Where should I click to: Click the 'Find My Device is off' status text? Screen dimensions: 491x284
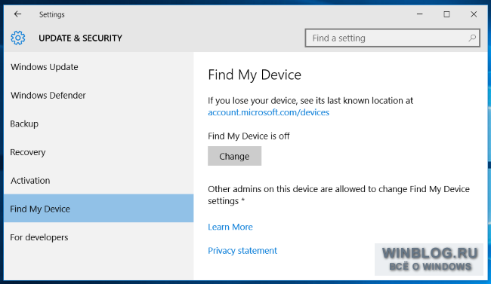pos(249,136)
